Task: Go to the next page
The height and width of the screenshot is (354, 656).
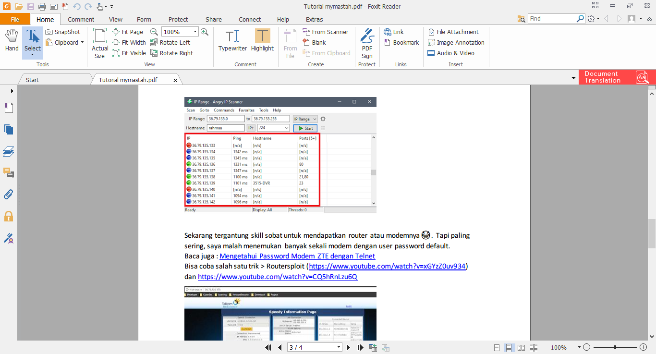Action: [349, 347]
